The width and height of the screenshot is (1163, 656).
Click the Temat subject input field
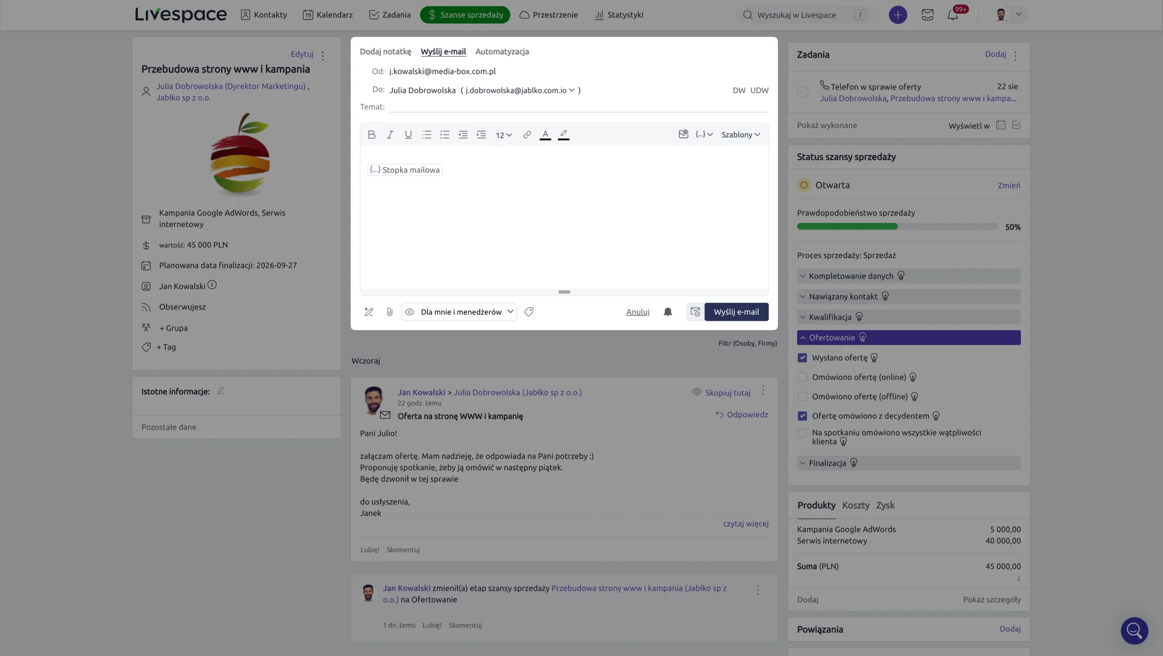(x=579, y=107)
